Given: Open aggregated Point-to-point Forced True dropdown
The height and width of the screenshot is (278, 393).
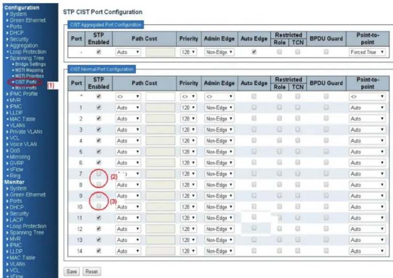Looking at the screenshot, I should (367, 52).
